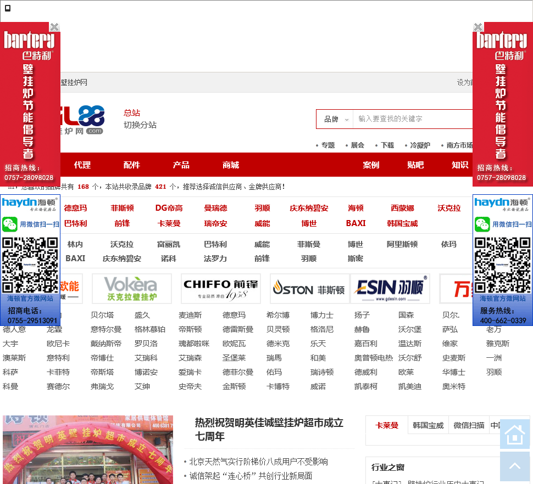The width and height of the screenshot is (533, 484).
Task: Close the left Bartery banner ad
Action: 54,27
